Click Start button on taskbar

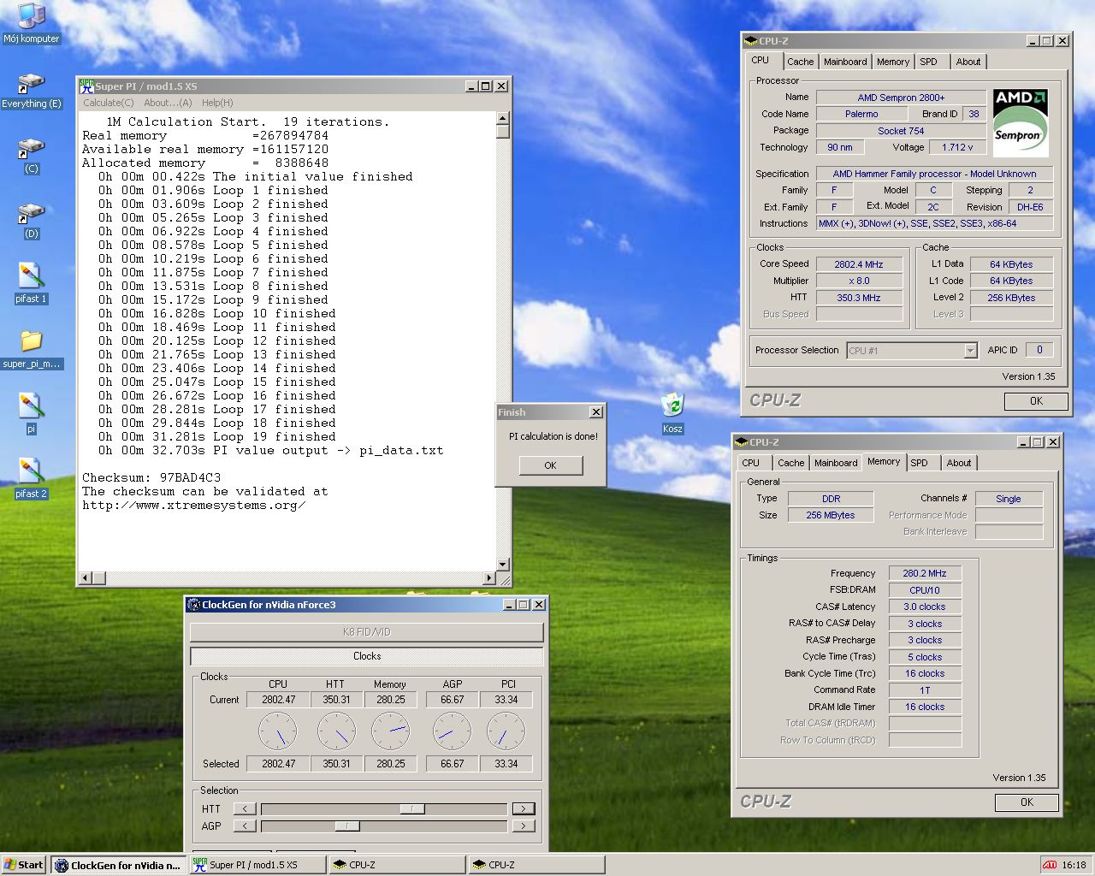click(24, 865)
